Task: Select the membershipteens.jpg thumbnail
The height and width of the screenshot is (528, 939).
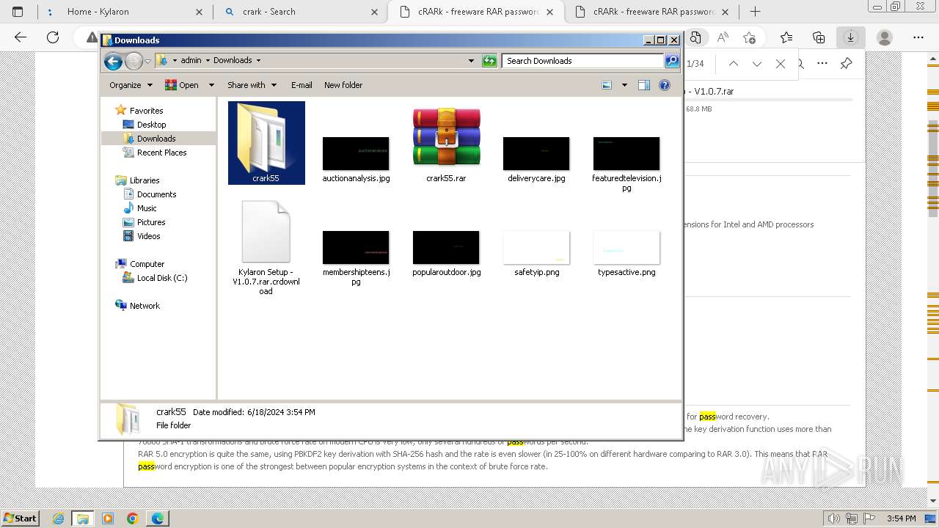Action: [x=356, y=247]
